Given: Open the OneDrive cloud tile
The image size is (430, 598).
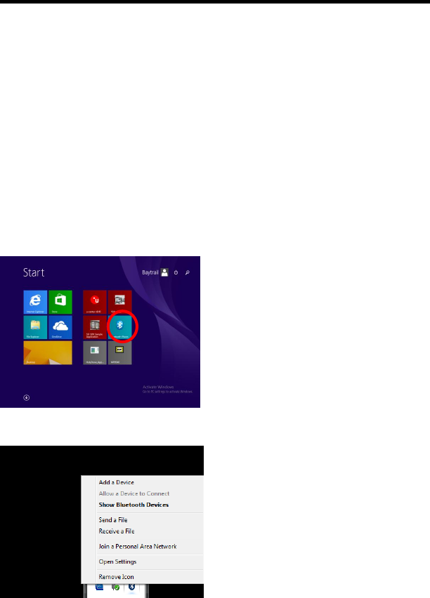Looking at the screenshot, I should 60,327.
